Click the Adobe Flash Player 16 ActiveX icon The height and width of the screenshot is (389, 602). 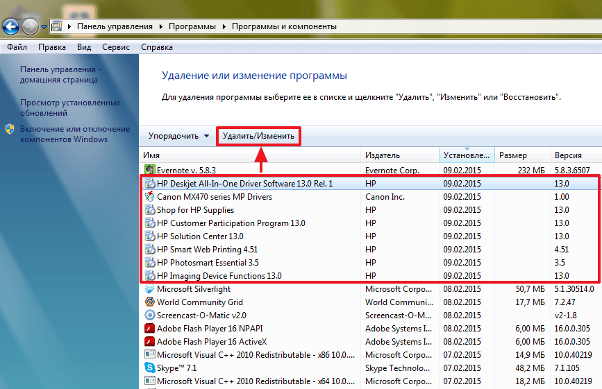coord(150,341)
